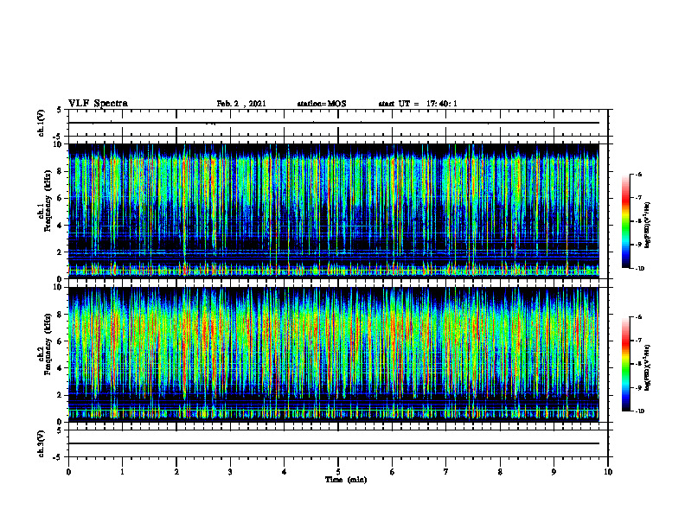This screenshot has height=529, width=685.
Task: Click the 'Time (min)' axis label
Action: (x=346, y=480)
